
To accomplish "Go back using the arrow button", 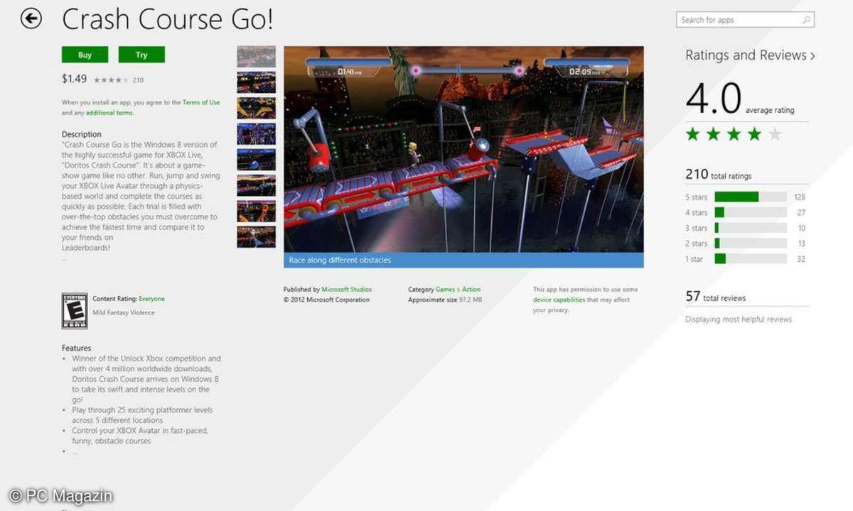I will pyautogui.click(x=31, y=19).
